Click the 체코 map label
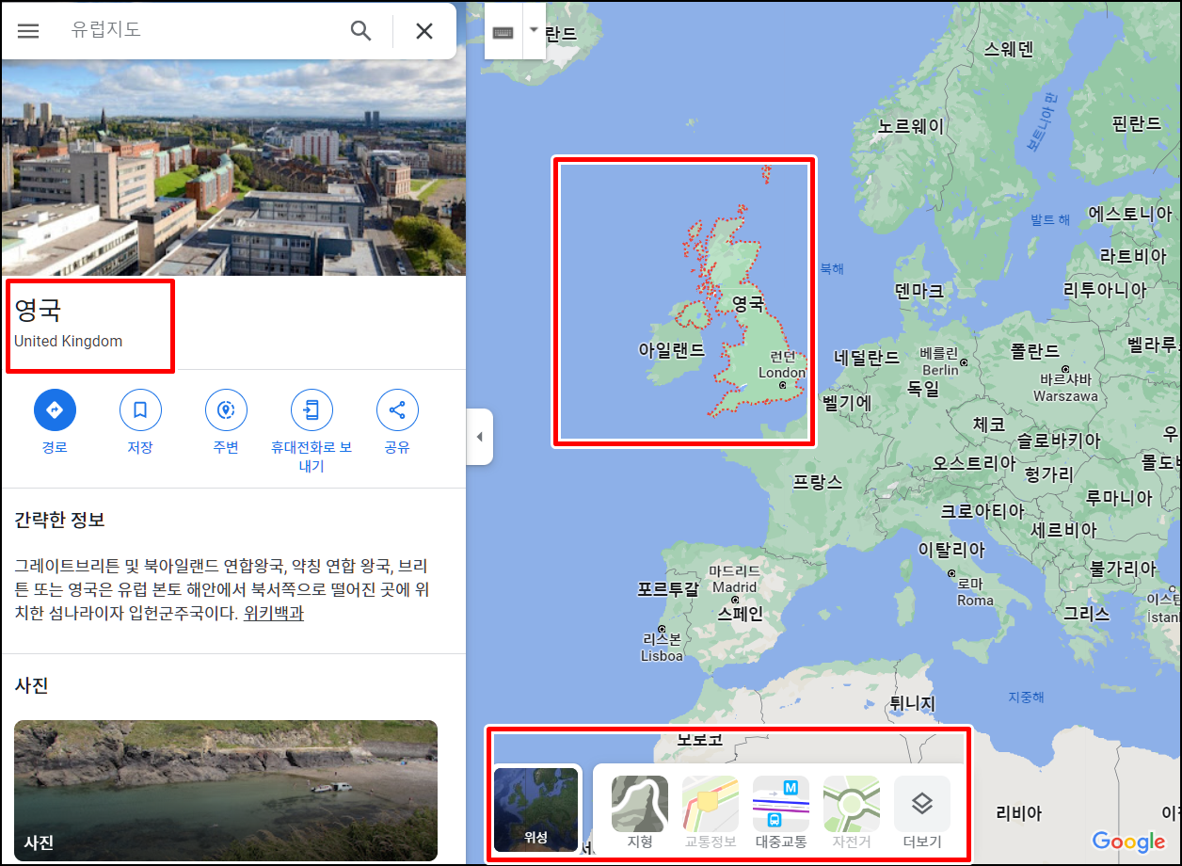Viewport: 1182px width, 866px height. (989, 425)
